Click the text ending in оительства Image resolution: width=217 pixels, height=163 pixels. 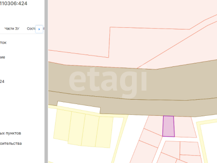click(x=11, y=143)
